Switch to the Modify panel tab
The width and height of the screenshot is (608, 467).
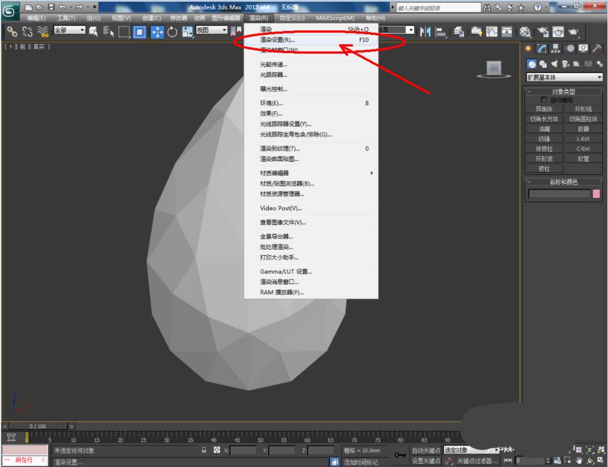point(541,49)
